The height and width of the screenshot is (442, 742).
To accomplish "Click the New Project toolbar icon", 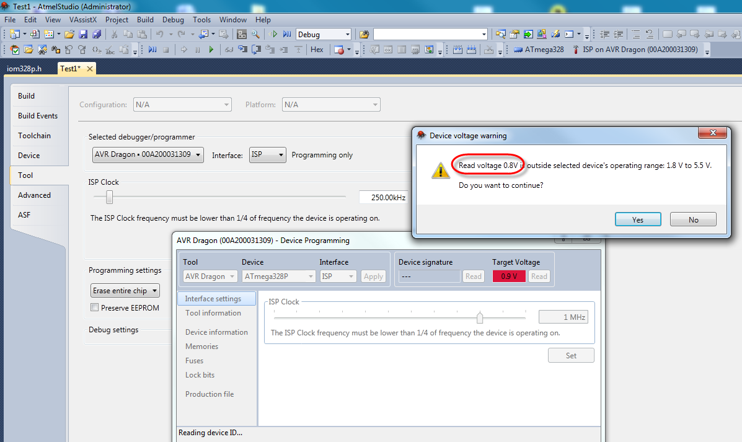I will point(14,34).
